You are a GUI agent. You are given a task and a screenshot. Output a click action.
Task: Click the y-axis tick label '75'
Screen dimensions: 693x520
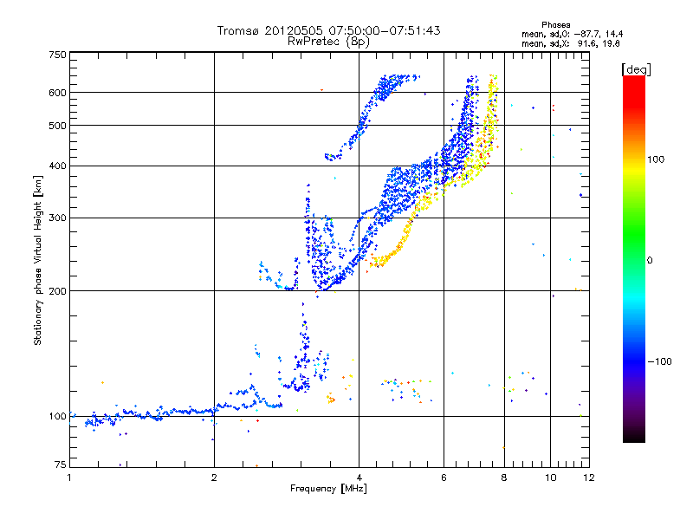(61, 465)
